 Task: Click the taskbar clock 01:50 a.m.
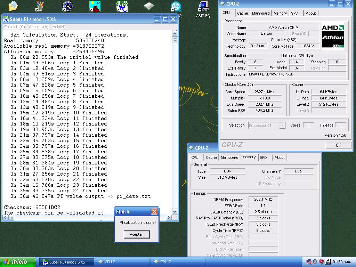coord(342,262)
